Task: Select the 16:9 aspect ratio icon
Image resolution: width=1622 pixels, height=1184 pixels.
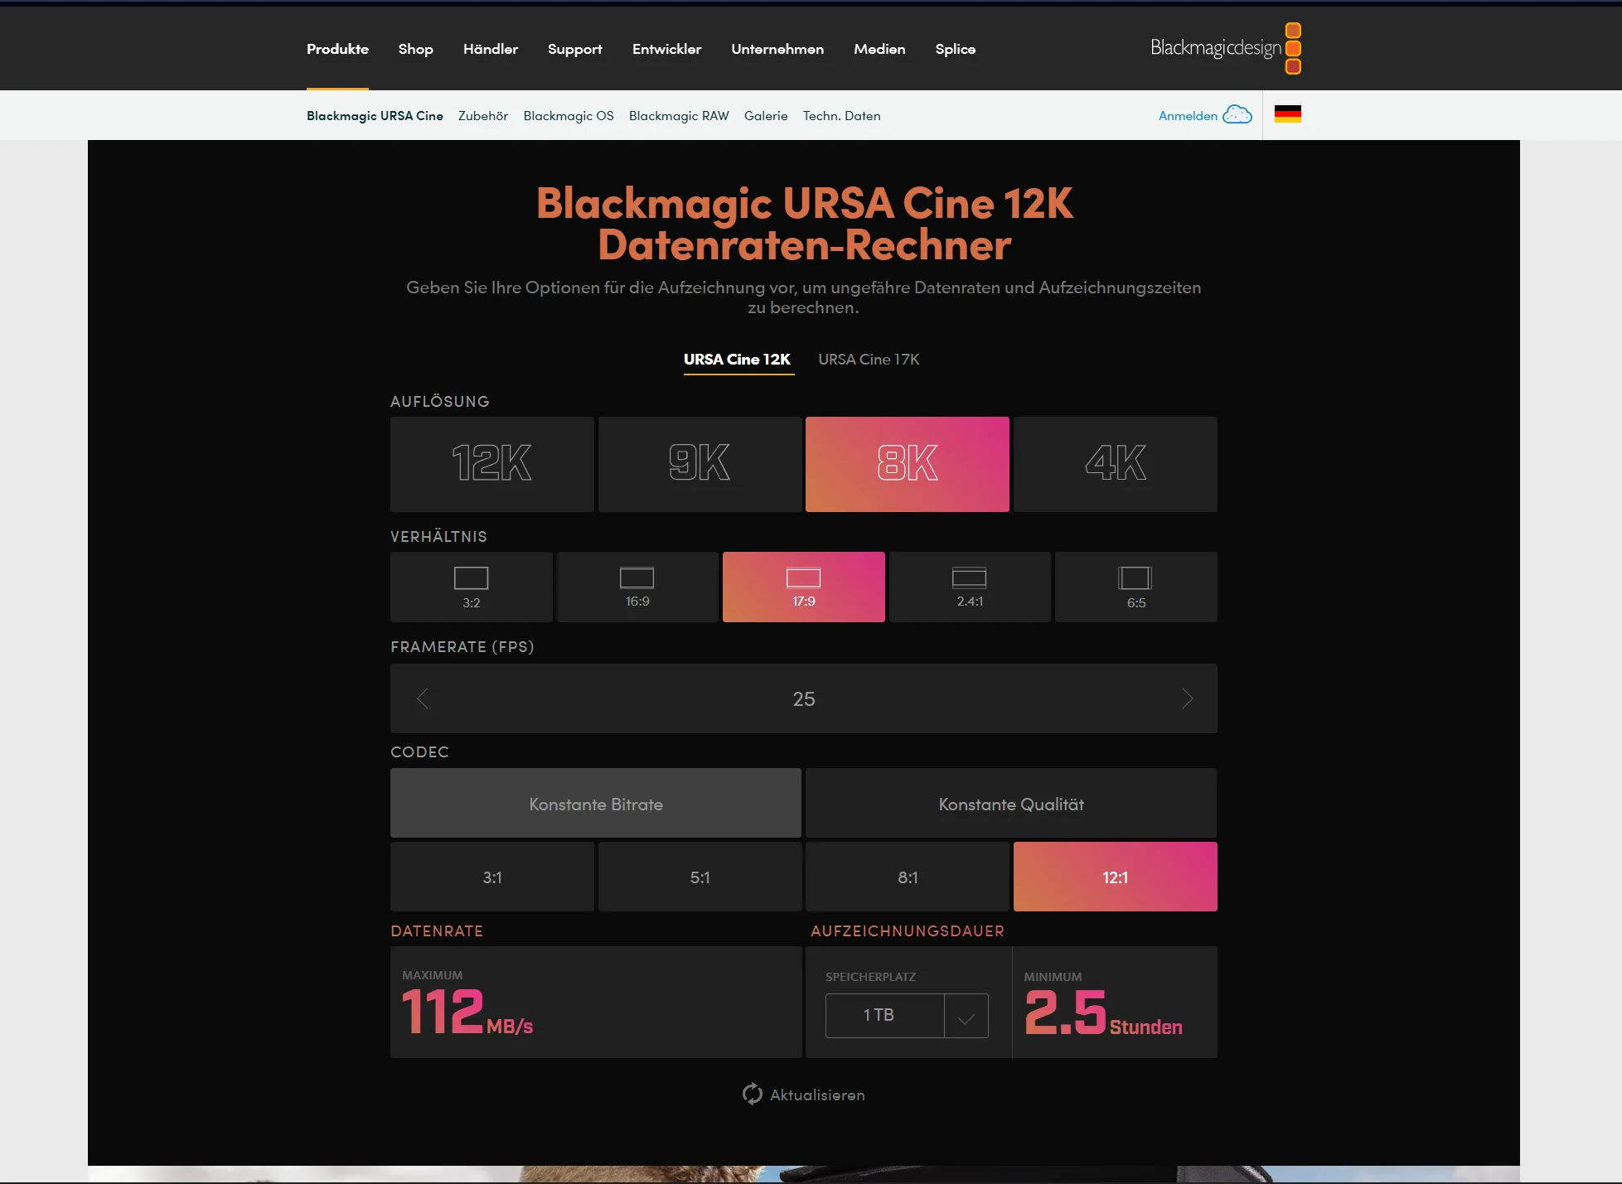Action: pyautogui.click(x=637, y=578)
